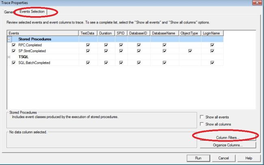
Task: Open the Column Filters dialog
Action: 228,137
